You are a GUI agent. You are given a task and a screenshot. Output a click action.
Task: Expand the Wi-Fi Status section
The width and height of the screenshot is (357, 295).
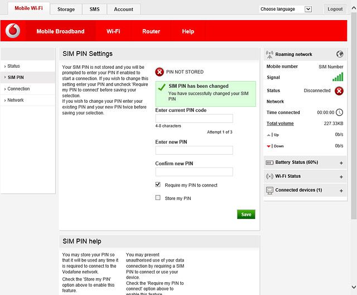[341, 177]
